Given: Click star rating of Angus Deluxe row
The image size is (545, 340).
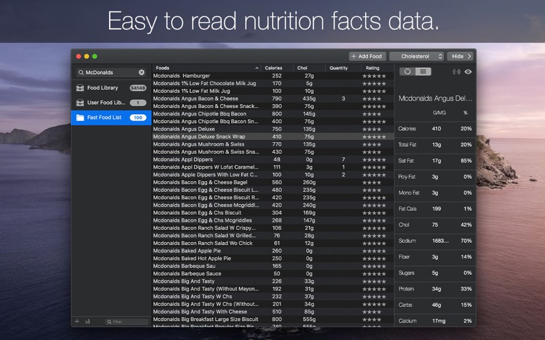Looking at the screenshot, I should point(371,129).
